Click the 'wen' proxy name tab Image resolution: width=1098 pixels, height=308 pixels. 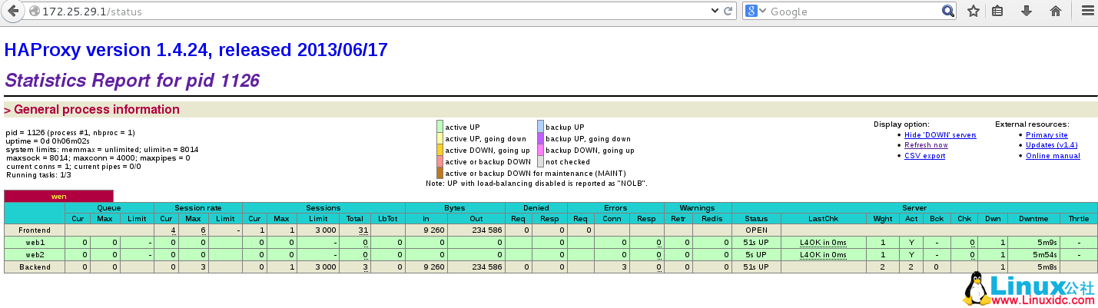(58, 197)
